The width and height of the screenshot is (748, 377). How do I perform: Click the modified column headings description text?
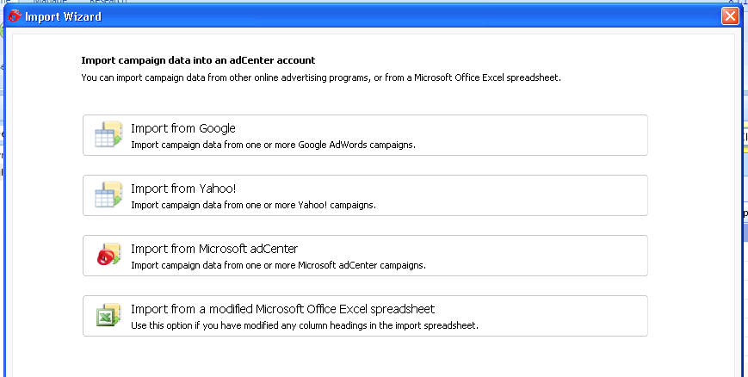point(305,325)
